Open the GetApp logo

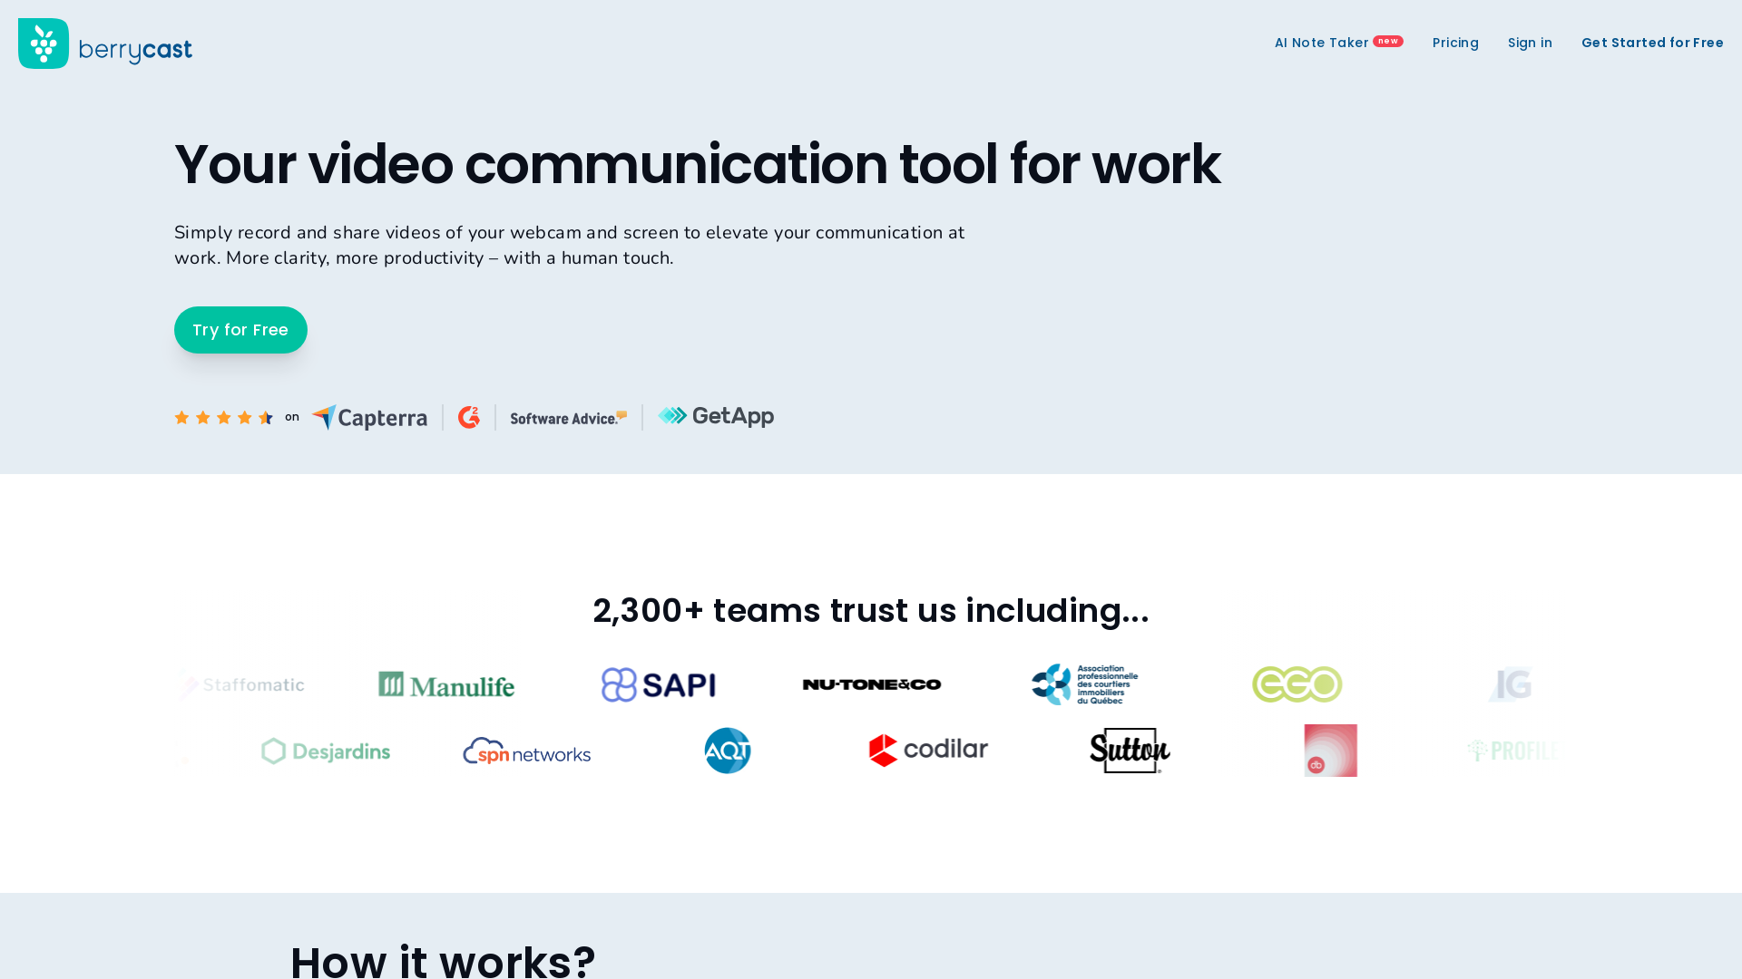tap(716, 416)
